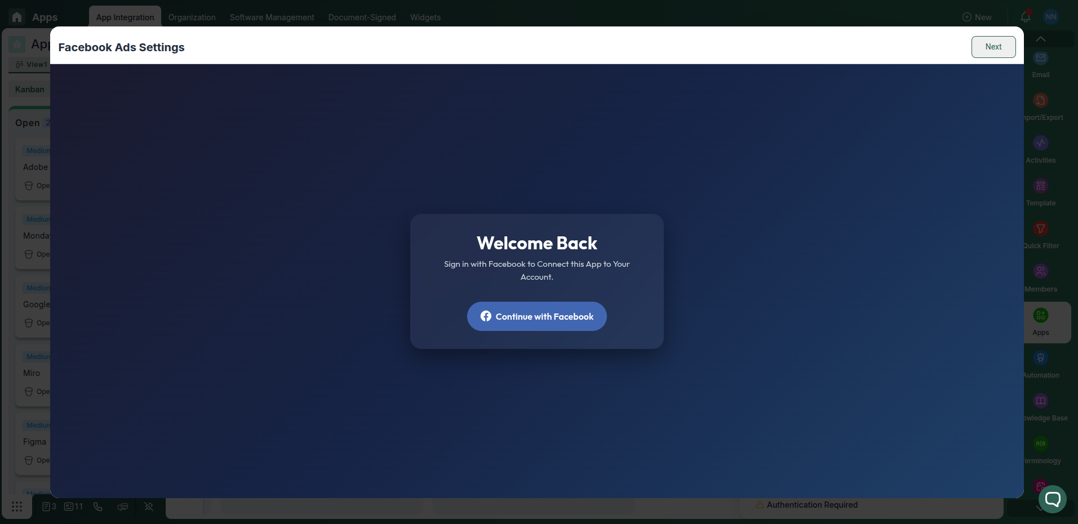
Task: Open the contact cards counter showing 11
Action: pos(73,507)
